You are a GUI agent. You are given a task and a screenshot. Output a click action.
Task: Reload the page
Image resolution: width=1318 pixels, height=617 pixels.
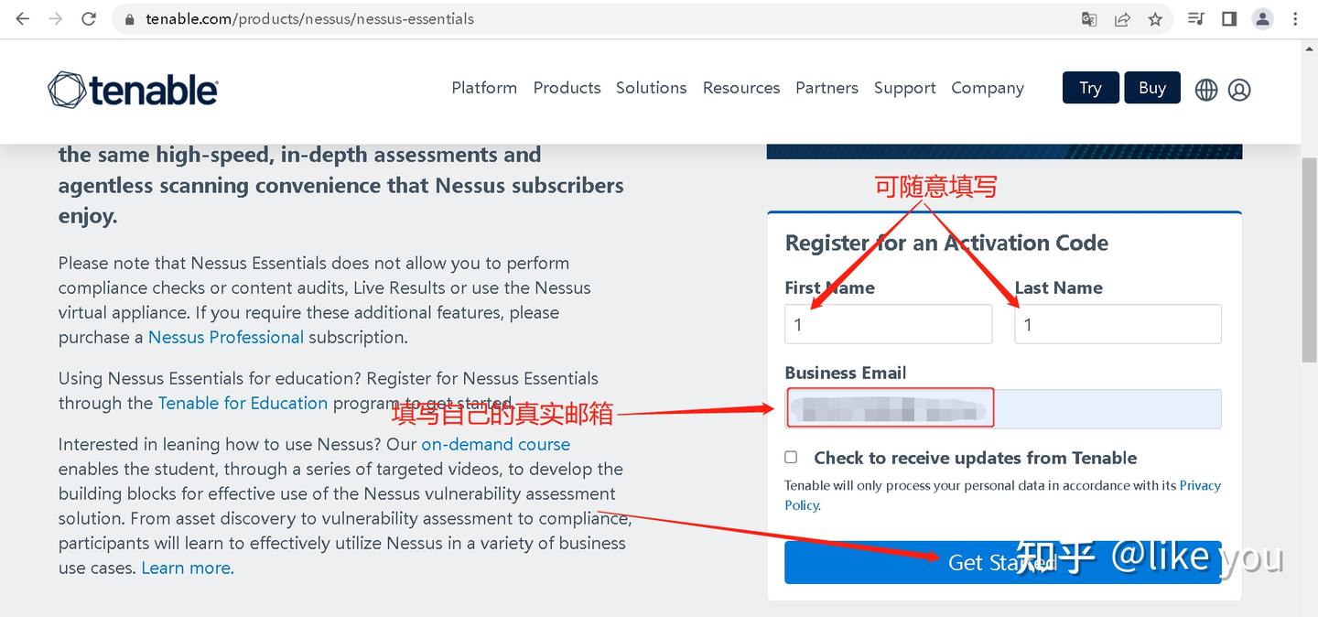pyautogui.click(x=89, y=19)
